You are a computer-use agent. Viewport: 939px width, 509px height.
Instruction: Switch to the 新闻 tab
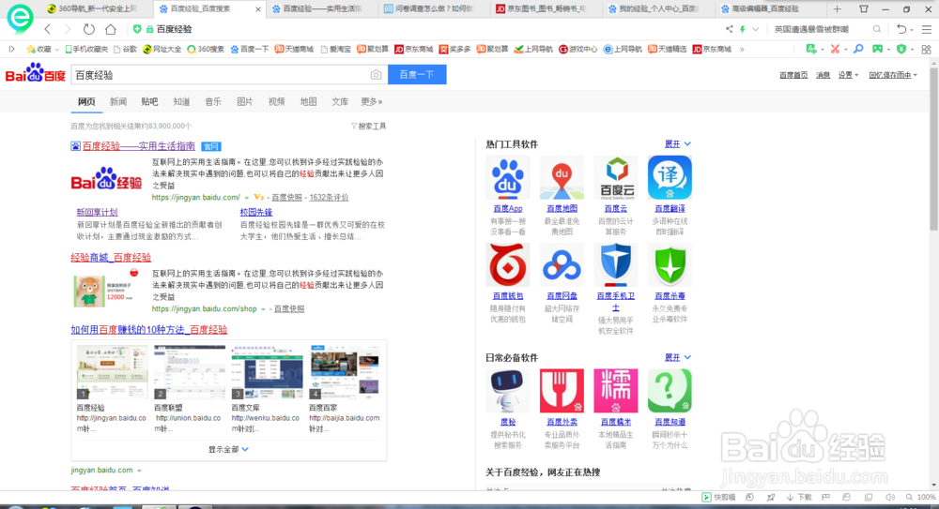click(118, 101)
